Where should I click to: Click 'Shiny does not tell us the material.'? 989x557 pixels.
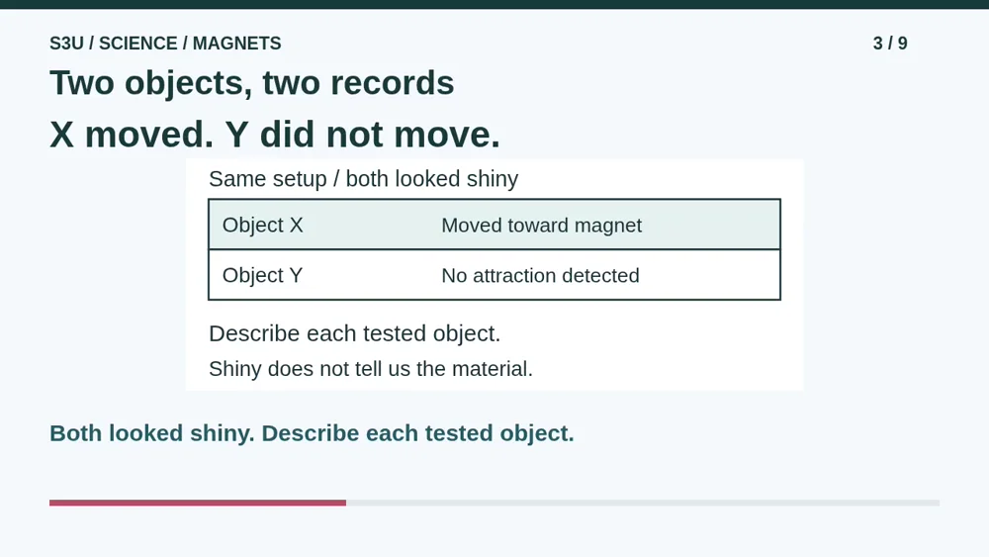(x=371, y=369)
